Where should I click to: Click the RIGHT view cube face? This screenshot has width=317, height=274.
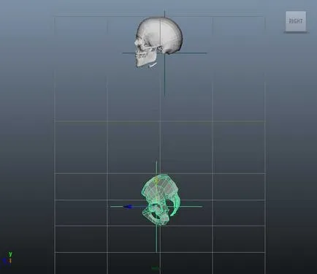(296, 21)
